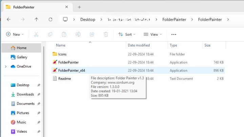Open the See more ellipsis menu

click(174, 34)
